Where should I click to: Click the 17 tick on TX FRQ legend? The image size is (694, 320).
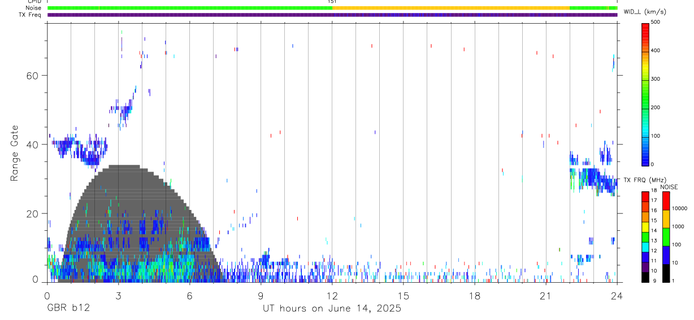tap(653, 200)
